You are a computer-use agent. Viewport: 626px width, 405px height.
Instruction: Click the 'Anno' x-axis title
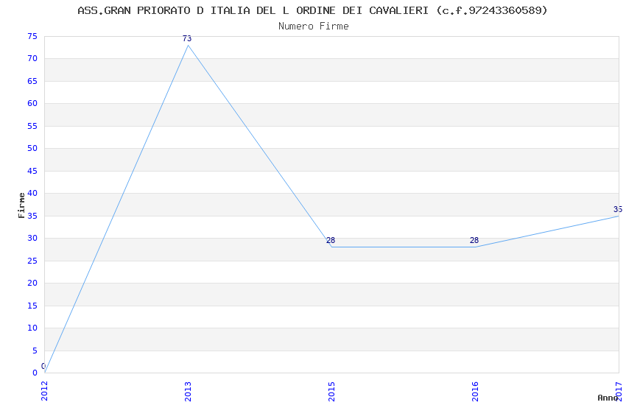pyautogui.click(x=608, y=398)
